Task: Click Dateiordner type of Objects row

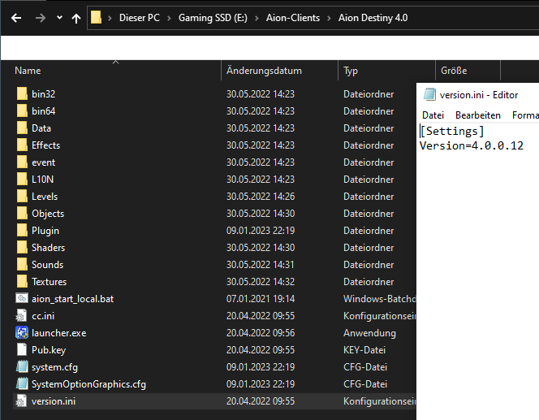Action: (369, 214)
